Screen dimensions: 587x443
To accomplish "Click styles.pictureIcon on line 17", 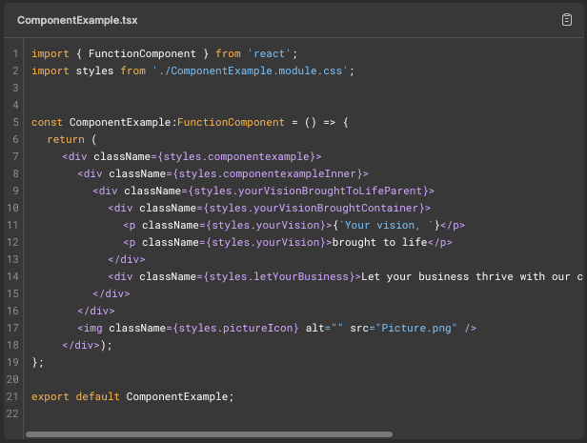I will click(235, 328).
